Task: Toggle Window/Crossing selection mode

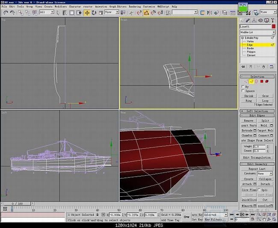Action: (x=79, y=12)
